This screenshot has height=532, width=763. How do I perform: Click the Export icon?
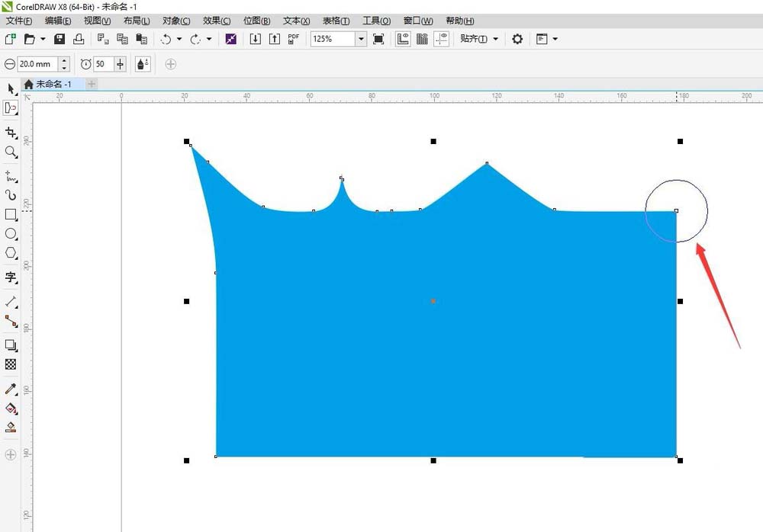(x=275, y=39)
